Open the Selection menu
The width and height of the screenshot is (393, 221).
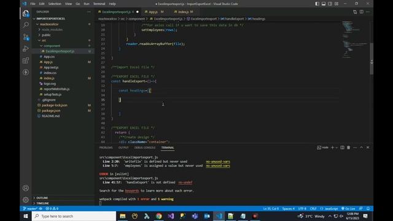tap(55, 4)
